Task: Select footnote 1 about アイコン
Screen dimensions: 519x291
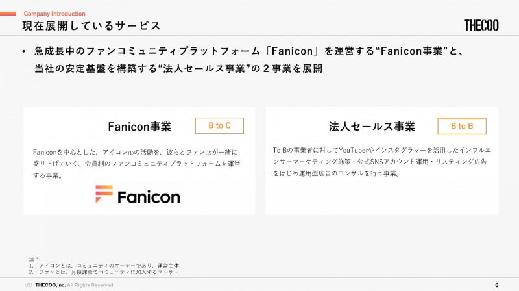Action: (104, 266)
